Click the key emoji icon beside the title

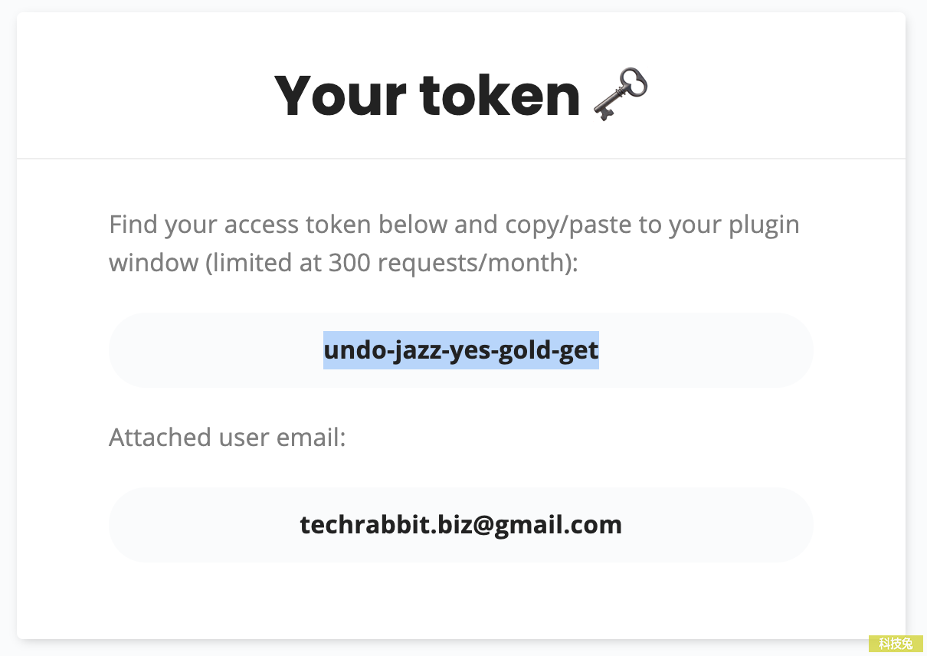point(621,94)
